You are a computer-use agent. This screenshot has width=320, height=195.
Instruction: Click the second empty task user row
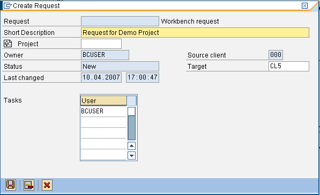[103, 133]
